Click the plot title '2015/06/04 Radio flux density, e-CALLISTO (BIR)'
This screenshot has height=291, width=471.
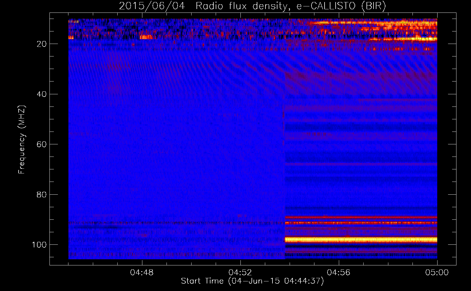coord(252,6)
